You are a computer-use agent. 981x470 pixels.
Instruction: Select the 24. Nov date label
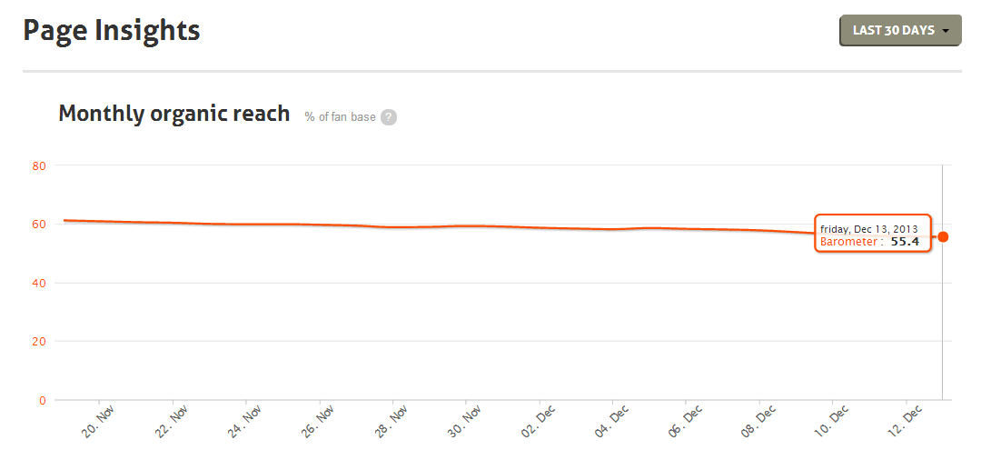(246, 422)
